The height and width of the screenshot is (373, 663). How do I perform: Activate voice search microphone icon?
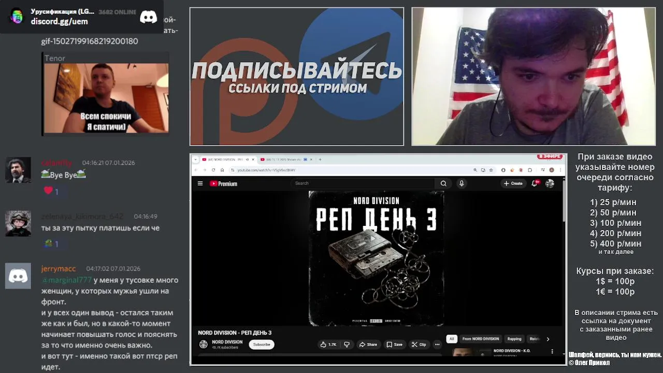(462, 183)
